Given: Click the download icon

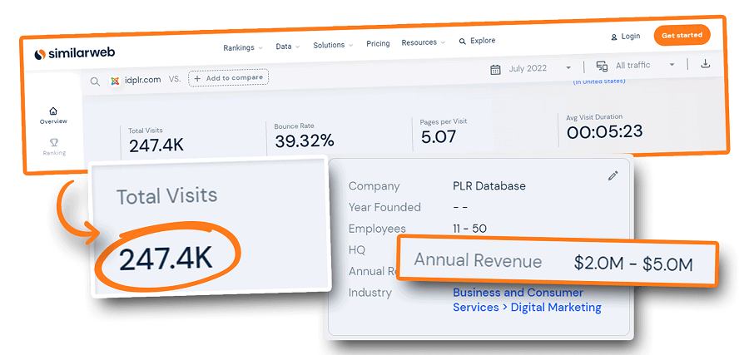Looking at the screenshot, I should [x=705, y=63].
